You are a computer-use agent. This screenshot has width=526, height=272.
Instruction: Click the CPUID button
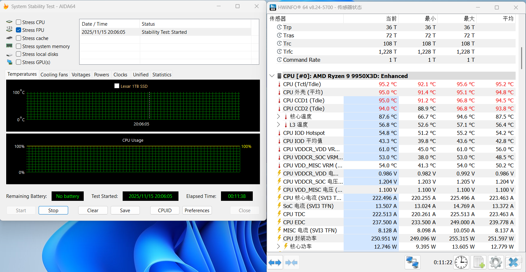click(165, 211)
